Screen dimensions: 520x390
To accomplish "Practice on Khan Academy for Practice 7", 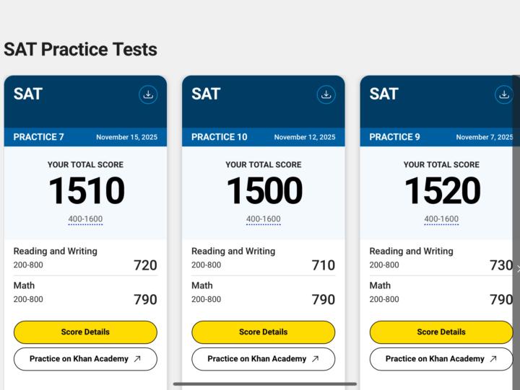I will pyautogui.click(x=79, y=359).
